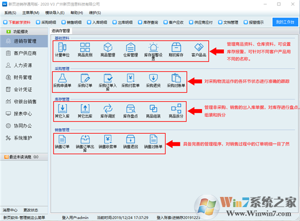Open the 采购退货 return icon
Screen dimensions: 300x221
coord(153,80)
